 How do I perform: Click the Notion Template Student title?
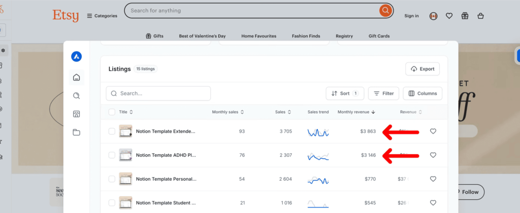click(166, 203)
